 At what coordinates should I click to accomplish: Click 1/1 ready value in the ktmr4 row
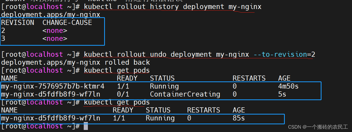123,86
